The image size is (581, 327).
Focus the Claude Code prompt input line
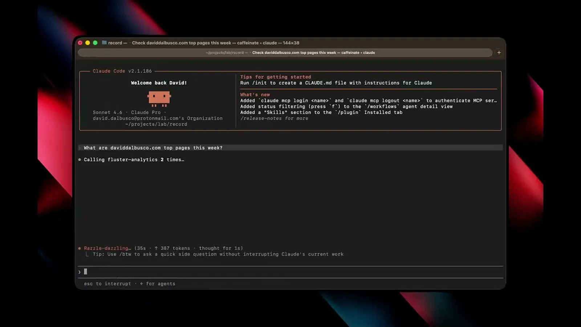point(290,272)
